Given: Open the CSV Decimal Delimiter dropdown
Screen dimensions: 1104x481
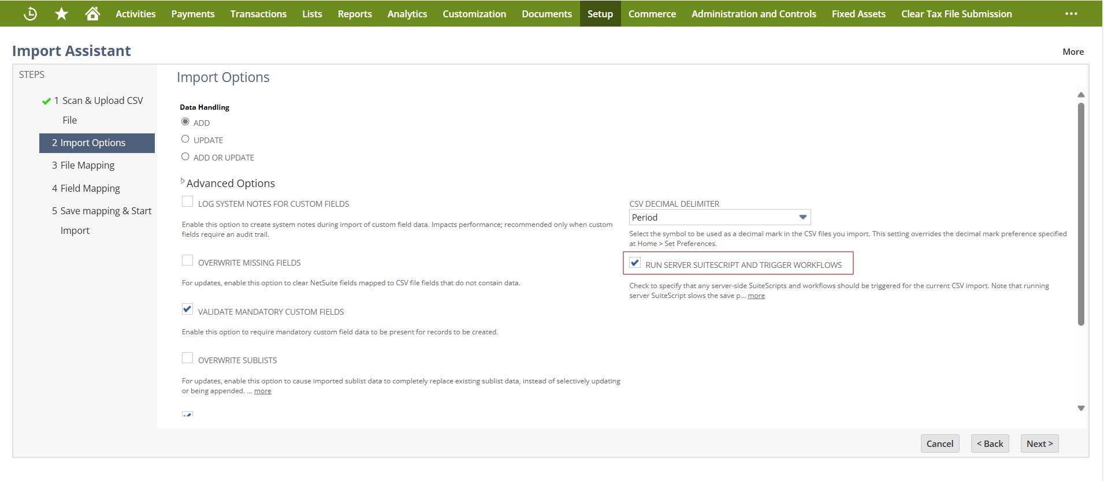Looking at the screenshot, I should pyautogui.click(x=719, y=217).
